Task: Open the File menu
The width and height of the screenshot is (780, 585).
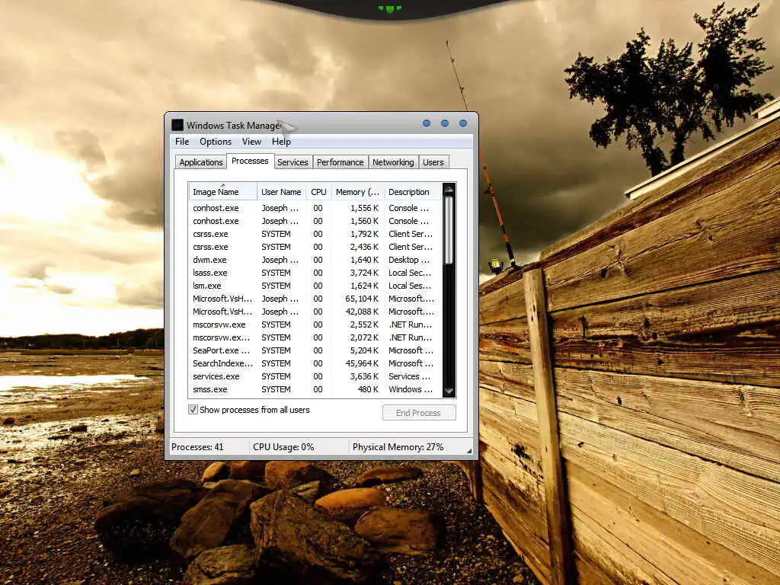Action: click(x=182, y=142)
